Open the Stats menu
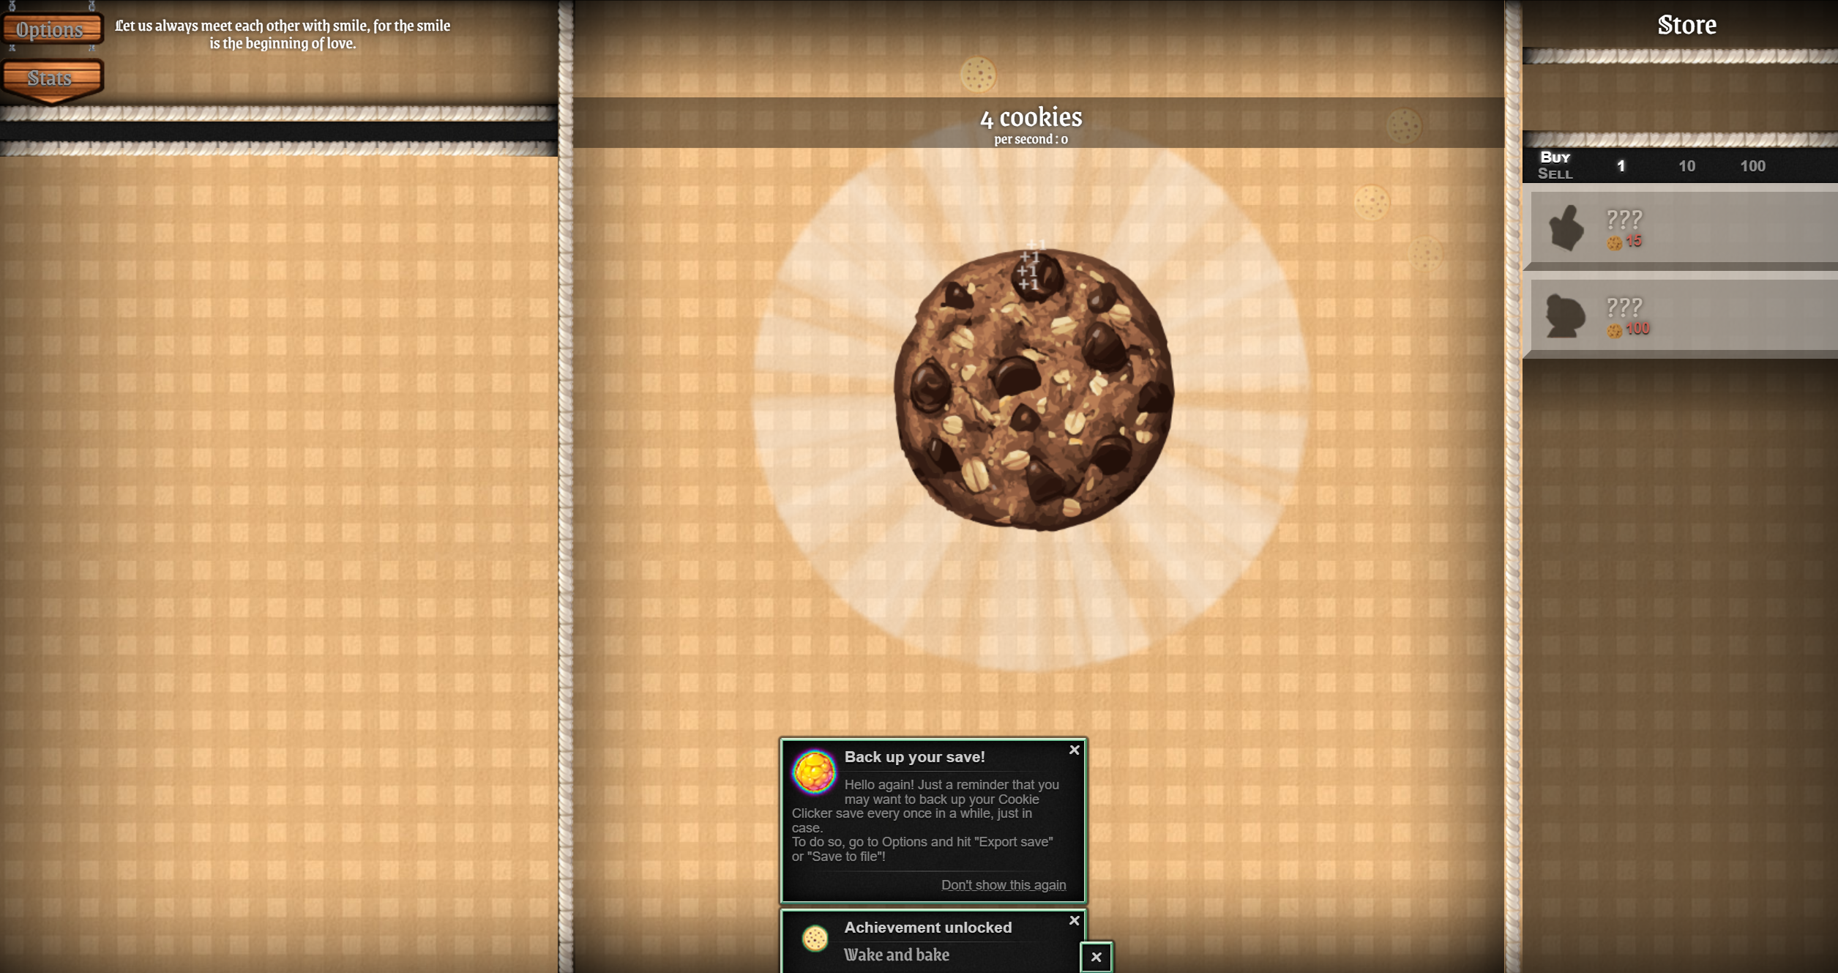 click(51, 78)
